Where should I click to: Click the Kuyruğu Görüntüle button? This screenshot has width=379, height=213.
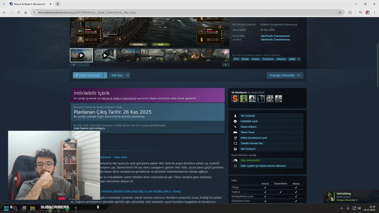(285, 75)
